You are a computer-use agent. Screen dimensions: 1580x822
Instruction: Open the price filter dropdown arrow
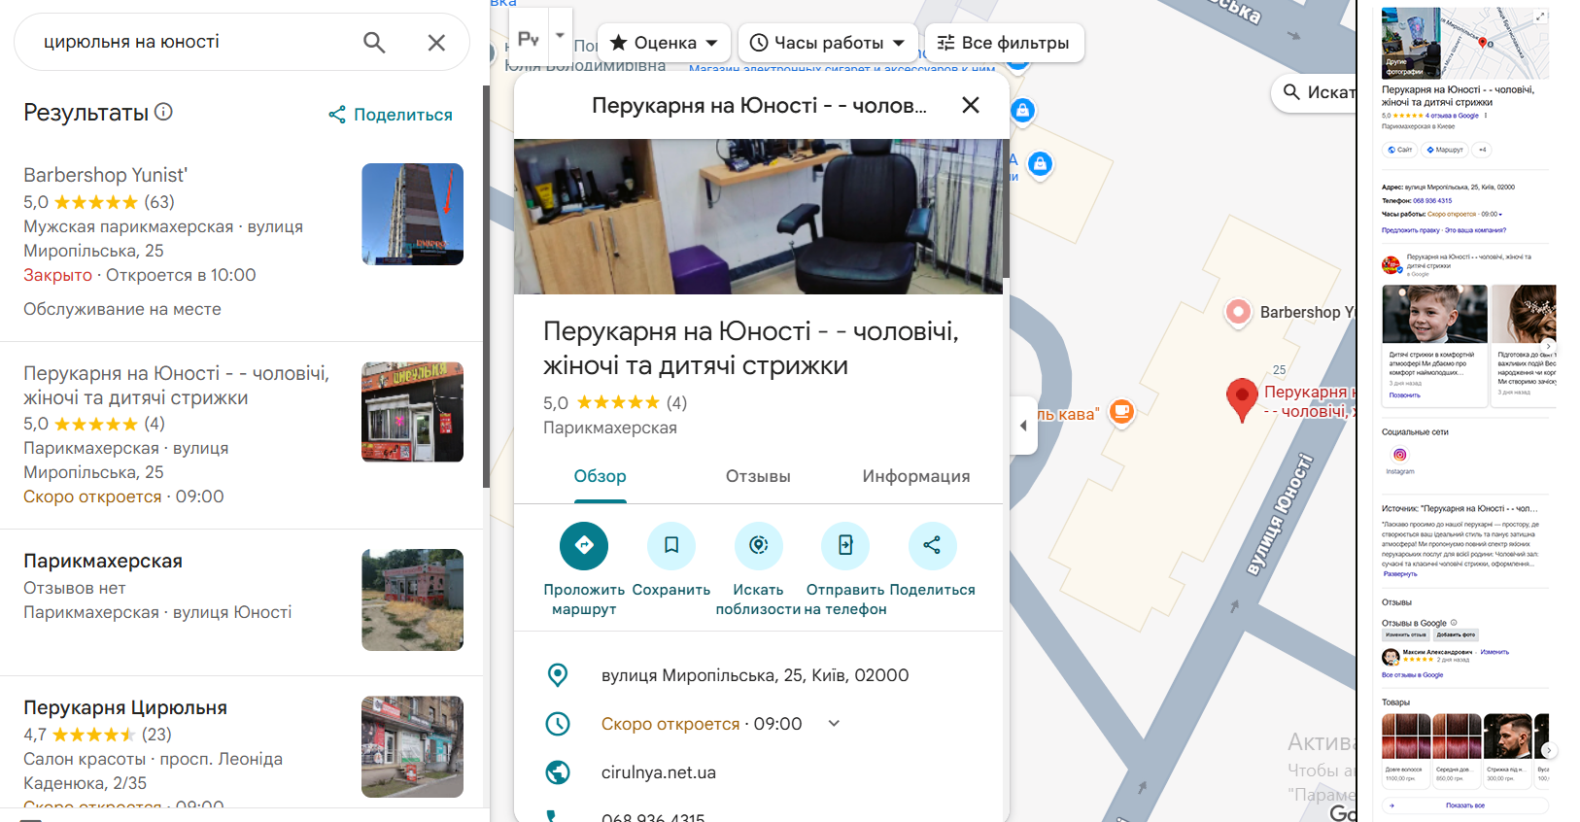point(560,35)
